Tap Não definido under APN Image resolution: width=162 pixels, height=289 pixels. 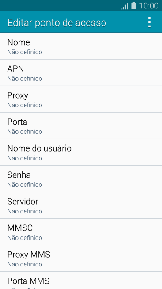pos(25,79)
